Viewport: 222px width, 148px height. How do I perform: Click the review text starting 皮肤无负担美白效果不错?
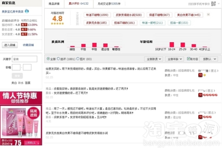pyautogui.click(x=77, y=133)
